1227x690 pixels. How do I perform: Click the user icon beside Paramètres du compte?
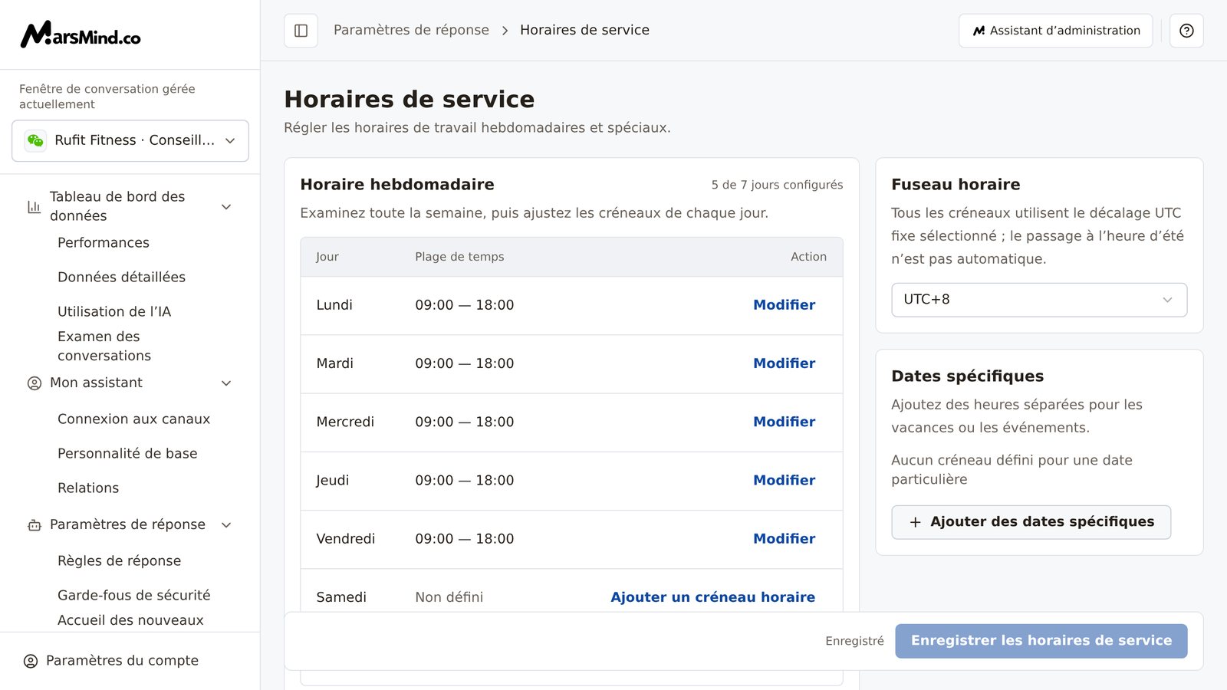(31, 661)
